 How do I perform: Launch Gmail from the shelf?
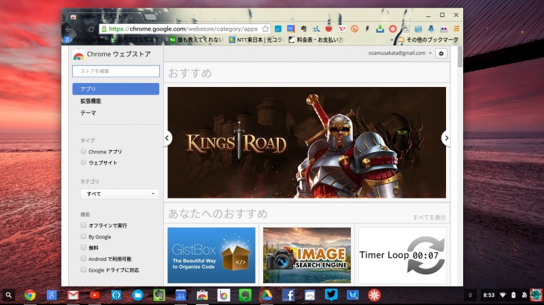(72, 295)
